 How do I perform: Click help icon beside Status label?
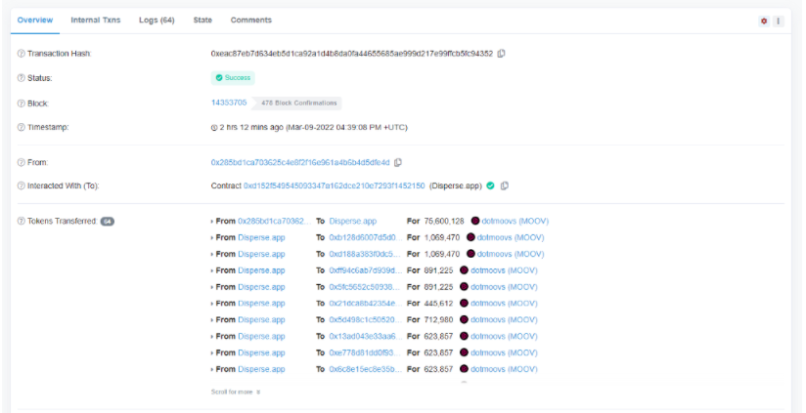22,78
